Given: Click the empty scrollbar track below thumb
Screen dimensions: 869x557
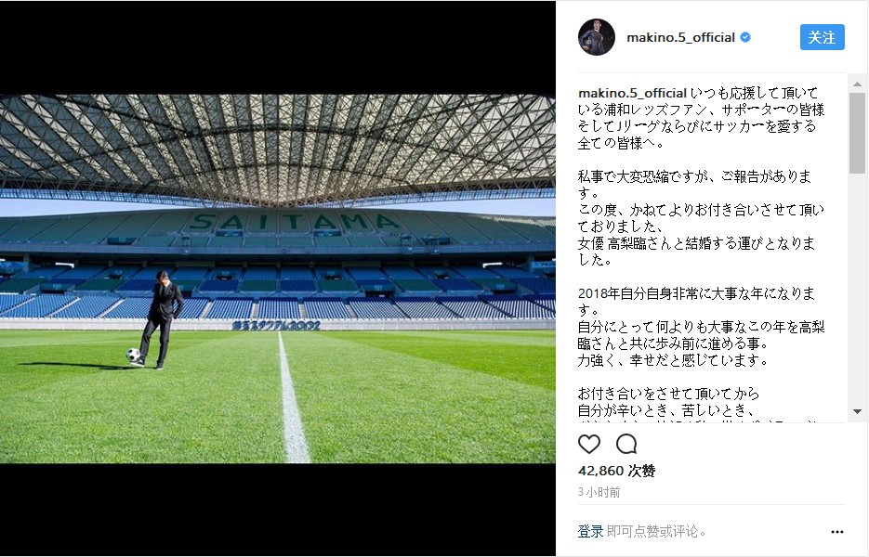Looking at the screenshot, I should 857,290.
